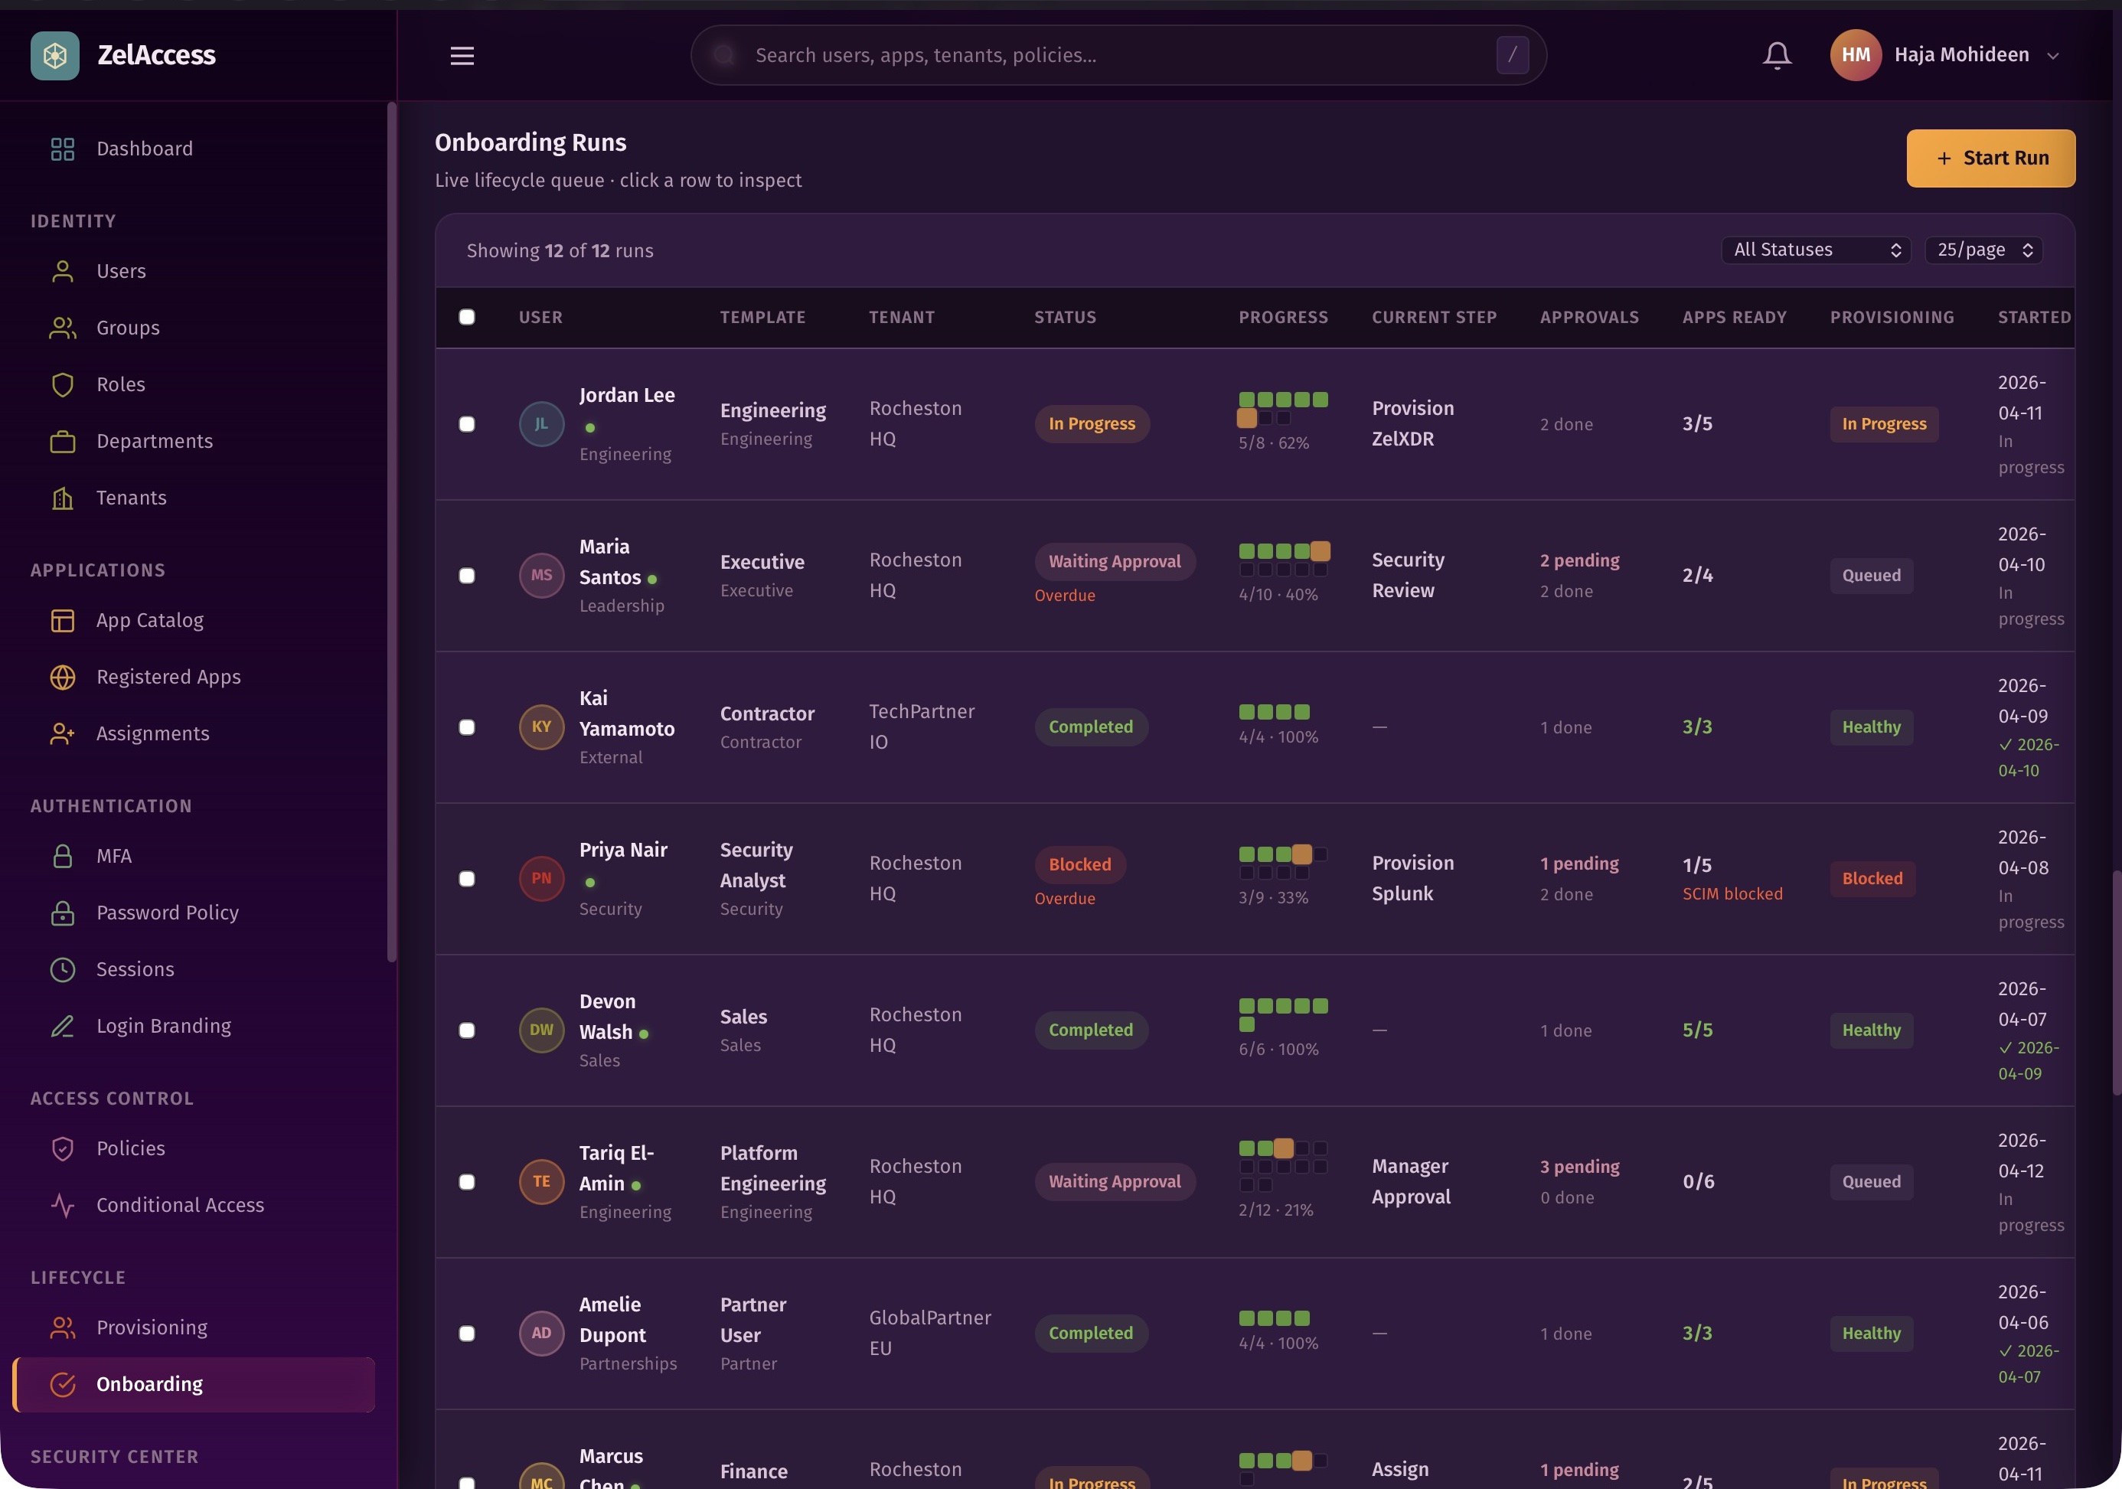Viewport: 2122px width, 1489px height.
Task: Open the notification bell
Action: pyautogui.click(x=1775, y=54)
